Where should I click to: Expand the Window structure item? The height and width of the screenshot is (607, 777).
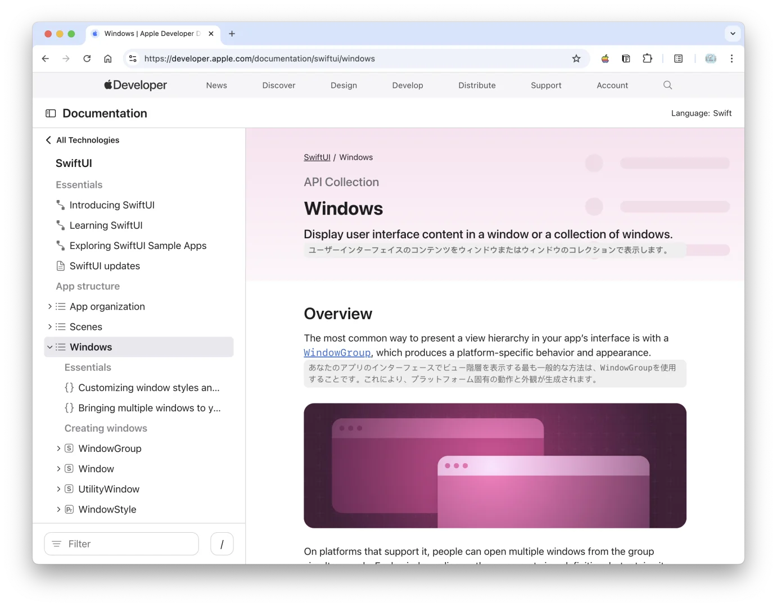point(58,469)
